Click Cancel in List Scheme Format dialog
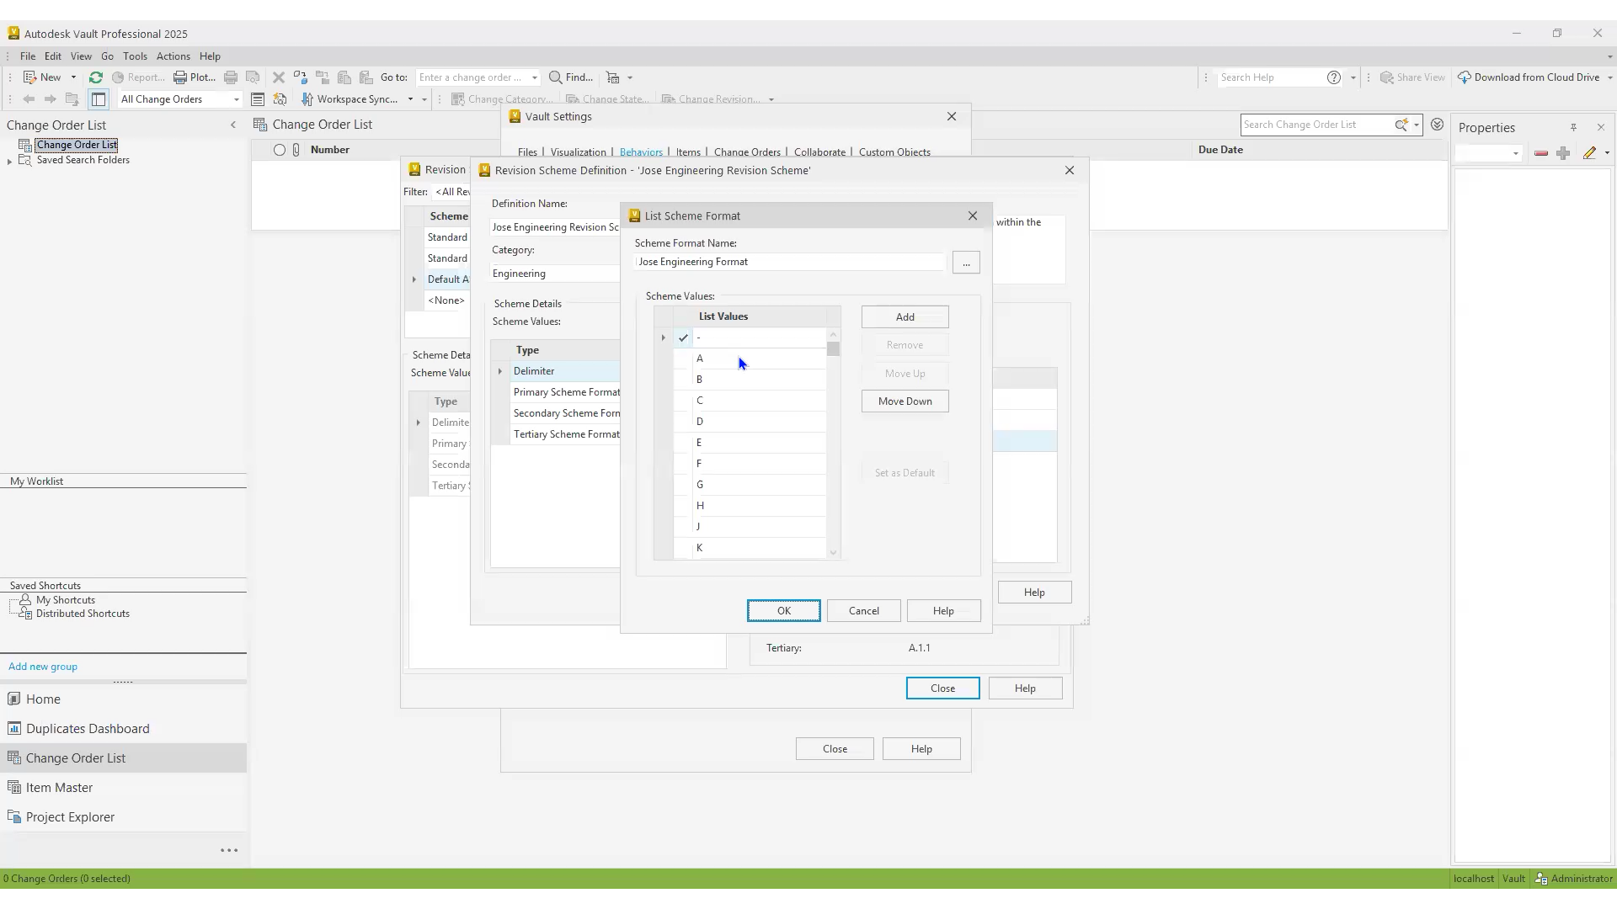The height and width of the screenshot is (909, 1617). (x=864, y=611)
